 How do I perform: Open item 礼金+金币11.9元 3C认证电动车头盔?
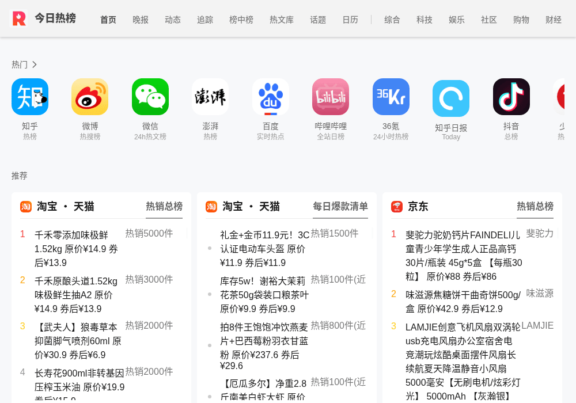click(x=265, y=249)
